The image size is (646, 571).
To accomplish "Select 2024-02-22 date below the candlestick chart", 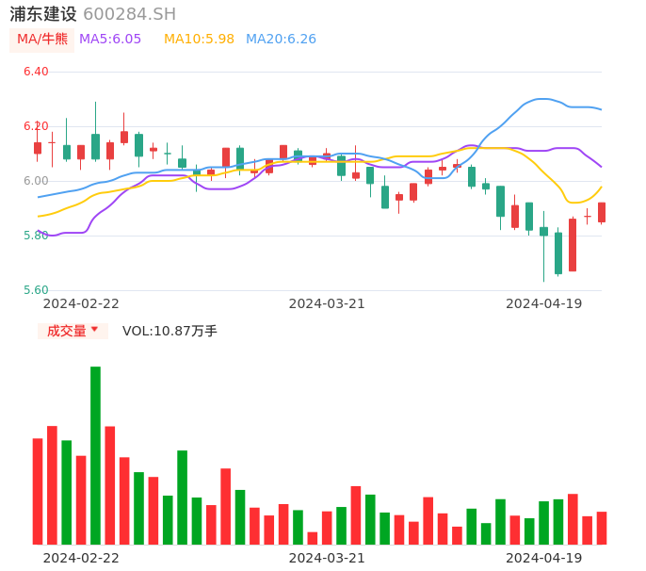I will click(81, 303).
